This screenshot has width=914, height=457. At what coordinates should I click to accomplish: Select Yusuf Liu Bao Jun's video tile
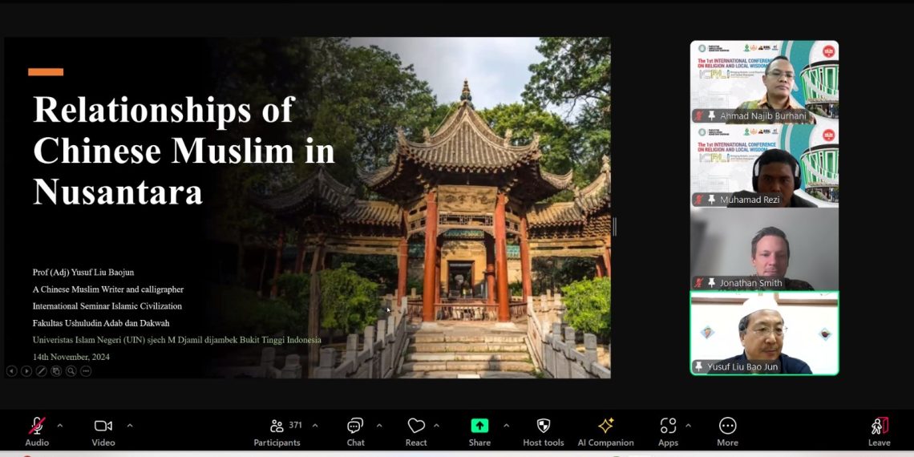[764, 333]
